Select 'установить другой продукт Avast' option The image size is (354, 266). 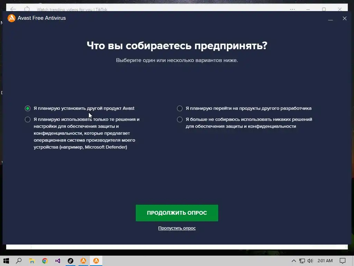click(28, 108)
